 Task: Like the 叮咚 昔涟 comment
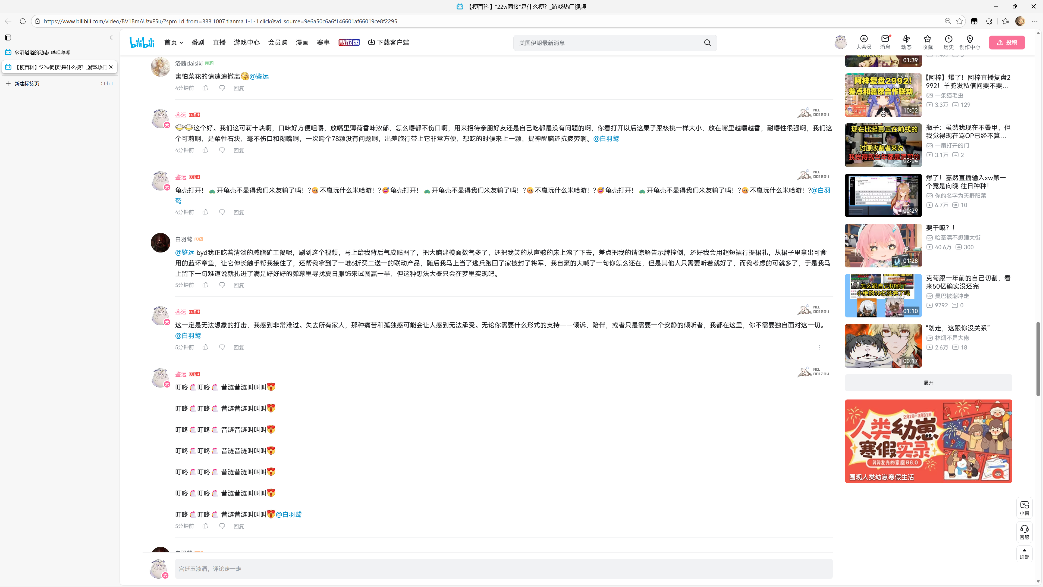point(206,526)
